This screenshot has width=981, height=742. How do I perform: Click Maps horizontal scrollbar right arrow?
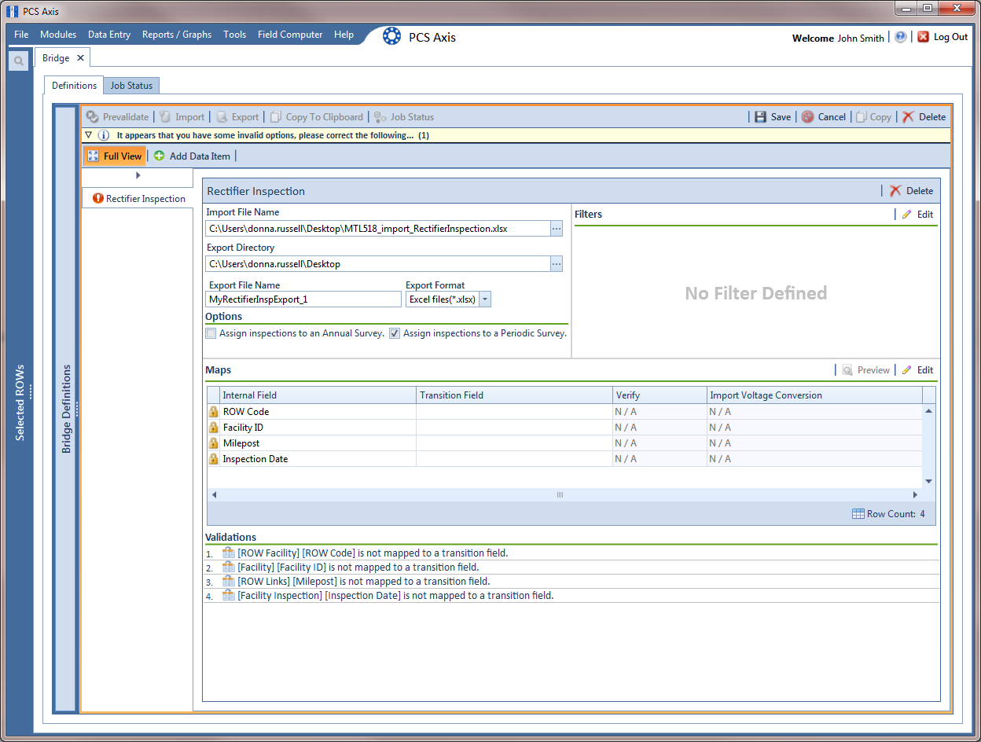[915, 495]
